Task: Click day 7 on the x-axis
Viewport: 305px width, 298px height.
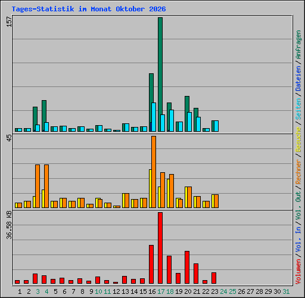Action: pyautogui.click(x=73, y=291)
